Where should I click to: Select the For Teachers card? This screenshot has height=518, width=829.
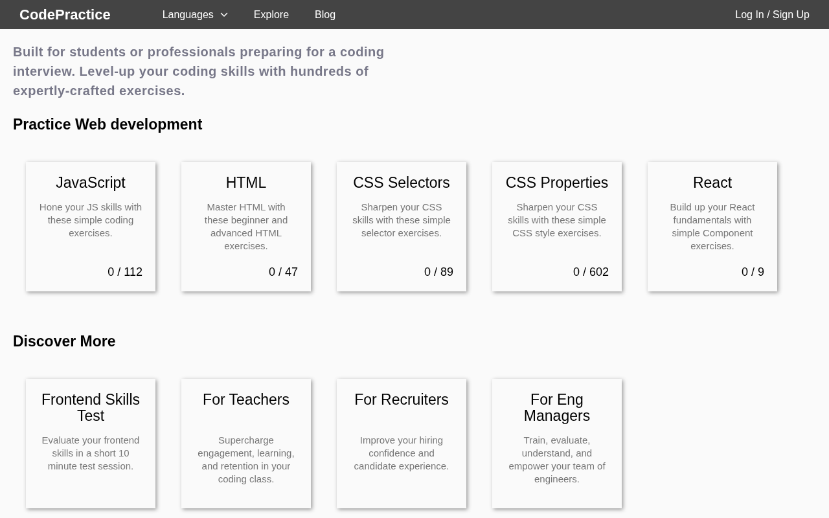(x=246, y=440)
